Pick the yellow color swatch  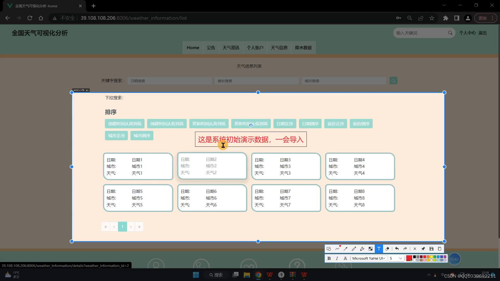click(432, 257)
